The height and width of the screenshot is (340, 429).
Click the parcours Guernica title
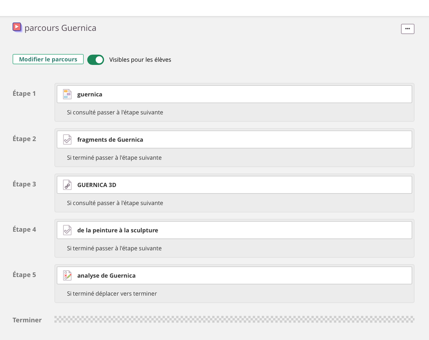[60, 28]
